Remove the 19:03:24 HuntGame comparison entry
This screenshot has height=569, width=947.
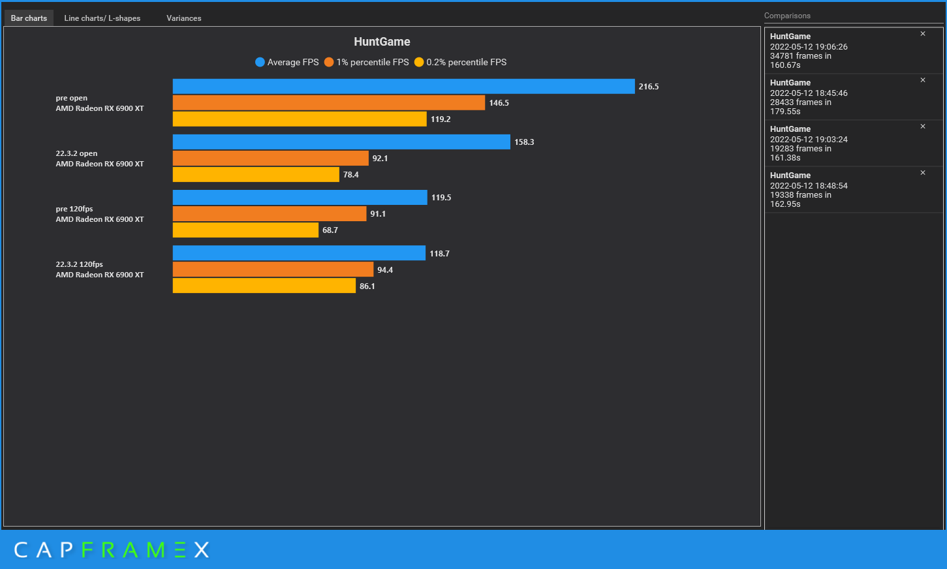[923, 127]
